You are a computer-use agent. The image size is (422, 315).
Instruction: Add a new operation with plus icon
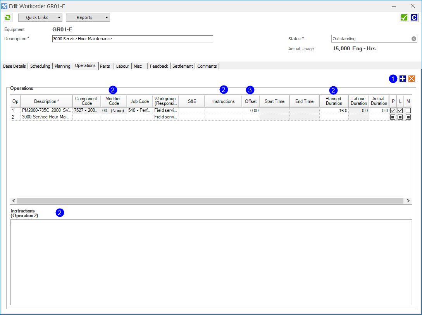pyautogui.click(x=403, y=79)
